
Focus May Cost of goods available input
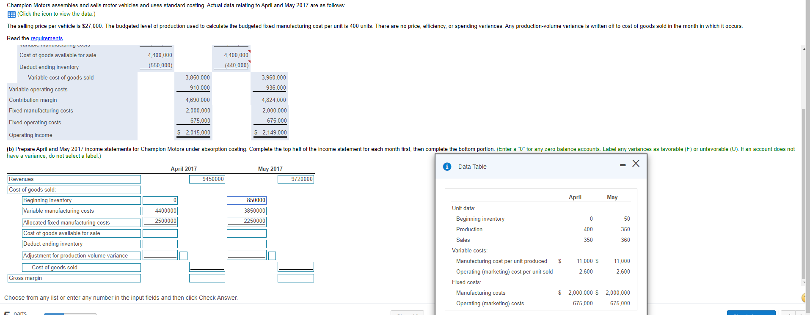(x=247, y=233)
